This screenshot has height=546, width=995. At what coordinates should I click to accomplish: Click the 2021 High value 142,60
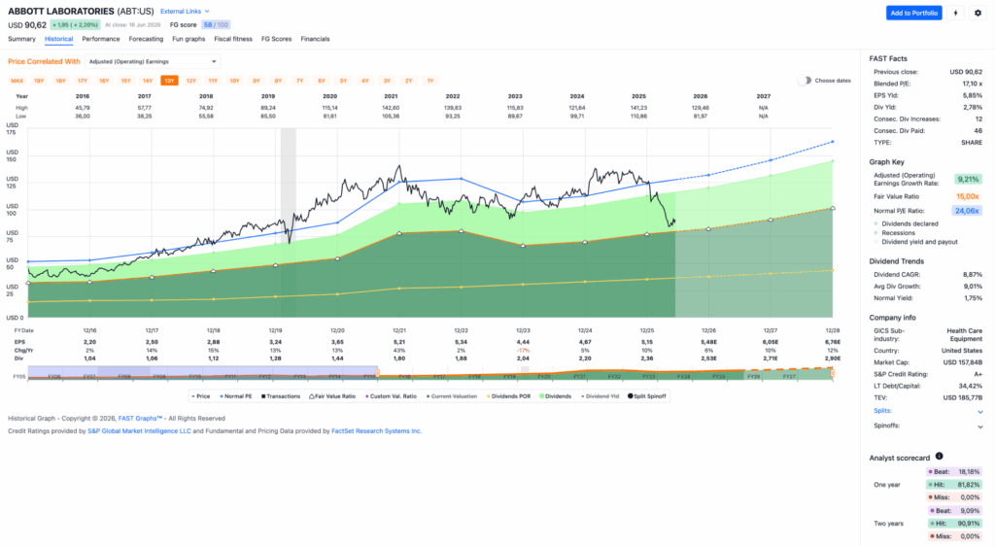[391, 108]
